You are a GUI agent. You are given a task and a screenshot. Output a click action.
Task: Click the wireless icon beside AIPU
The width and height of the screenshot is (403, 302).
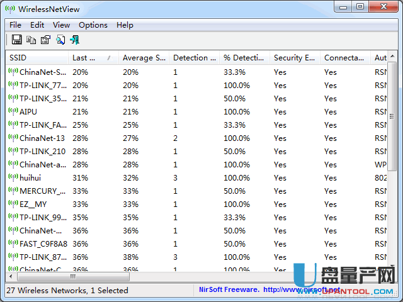[13, 111]
